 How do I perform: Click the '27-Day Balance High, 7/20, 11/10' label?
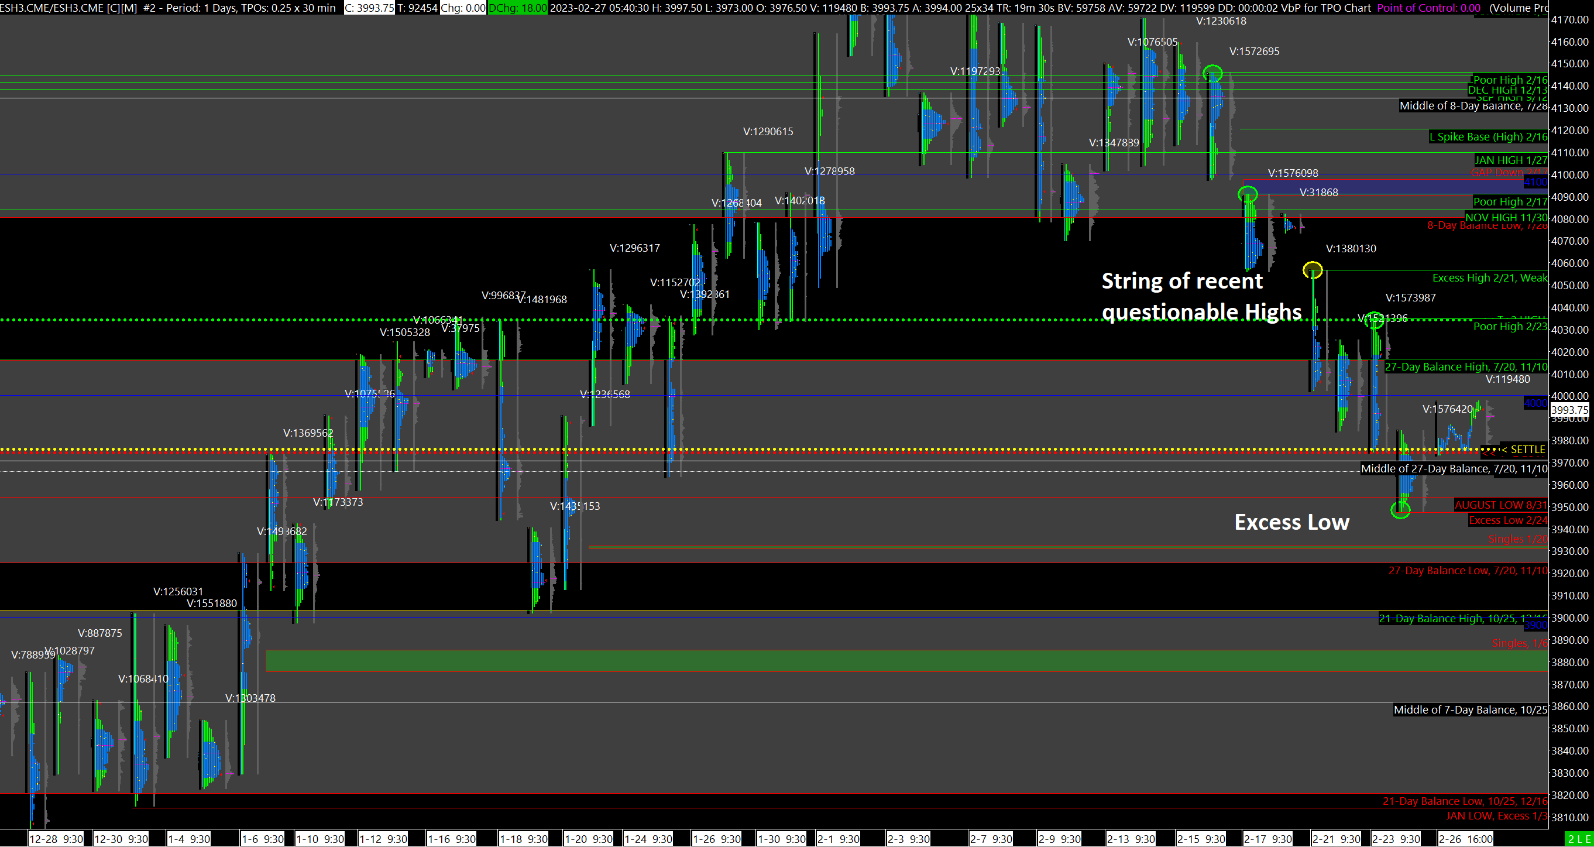1465,366
